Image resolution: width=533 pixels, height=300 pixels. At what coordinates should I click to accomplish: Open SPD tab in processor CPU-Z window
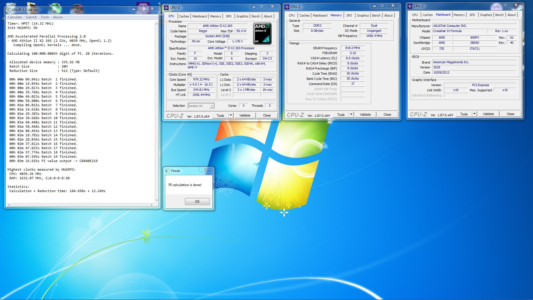(229, 16)
